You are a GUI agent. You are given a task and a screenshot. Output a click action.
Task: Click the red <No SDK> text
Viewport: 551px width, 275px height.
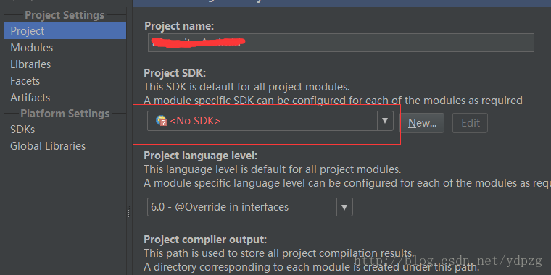tap(195, 121)
